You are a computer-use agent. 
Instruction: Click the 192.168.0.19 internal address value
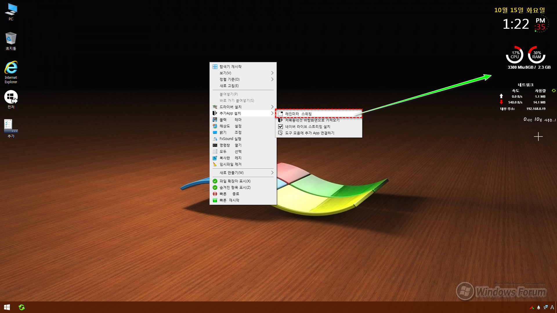pyautogui.click(x=536, y=109)
